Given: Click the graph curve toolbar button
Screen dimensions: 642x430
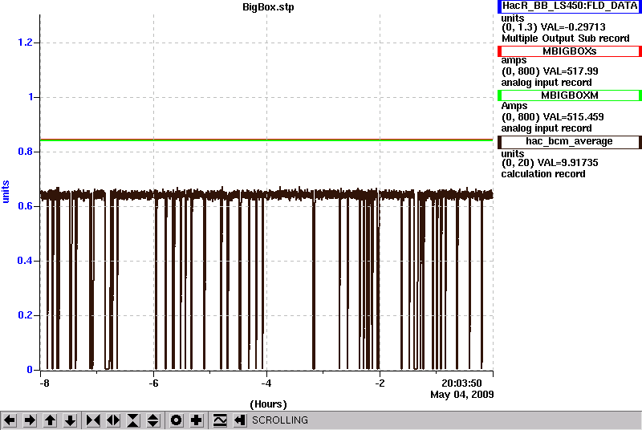Looking at the screenshot, I should pyautogui.click(x=220, y=420).
